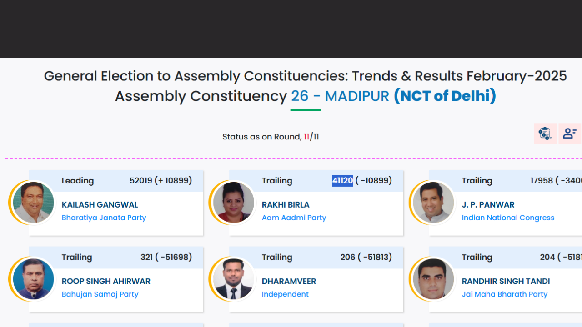This screenshot has width=582, height=327.
Task: Click the candidate list person icon
Action: pyautogui.click(x=570, y=134)
